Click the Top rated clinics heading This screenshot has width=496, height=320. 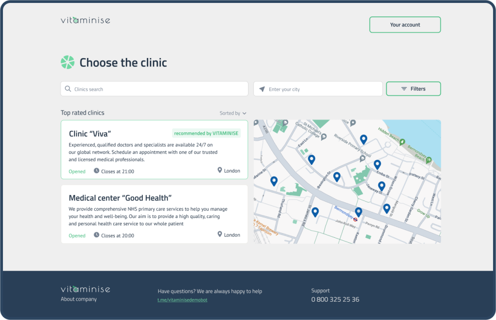pos(82,113)
